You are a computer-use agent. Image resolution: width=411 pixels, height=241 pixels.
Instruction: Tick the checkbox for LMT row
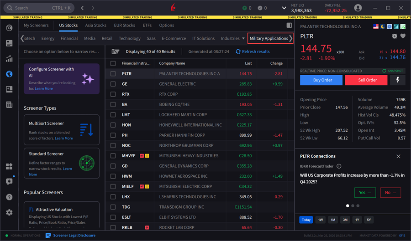pyautogui.click(x=113, y=115)
